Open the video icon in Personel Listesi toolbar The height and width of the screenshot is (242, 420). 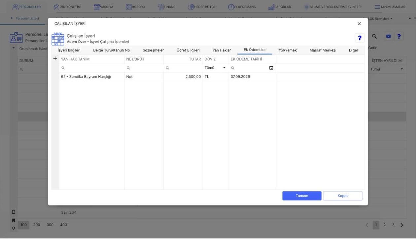click(388, 37)
